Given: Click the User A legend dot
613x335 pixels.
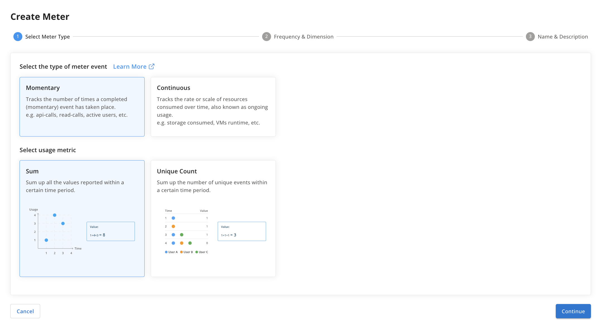Looking at the screenshot, I should 166,252.
